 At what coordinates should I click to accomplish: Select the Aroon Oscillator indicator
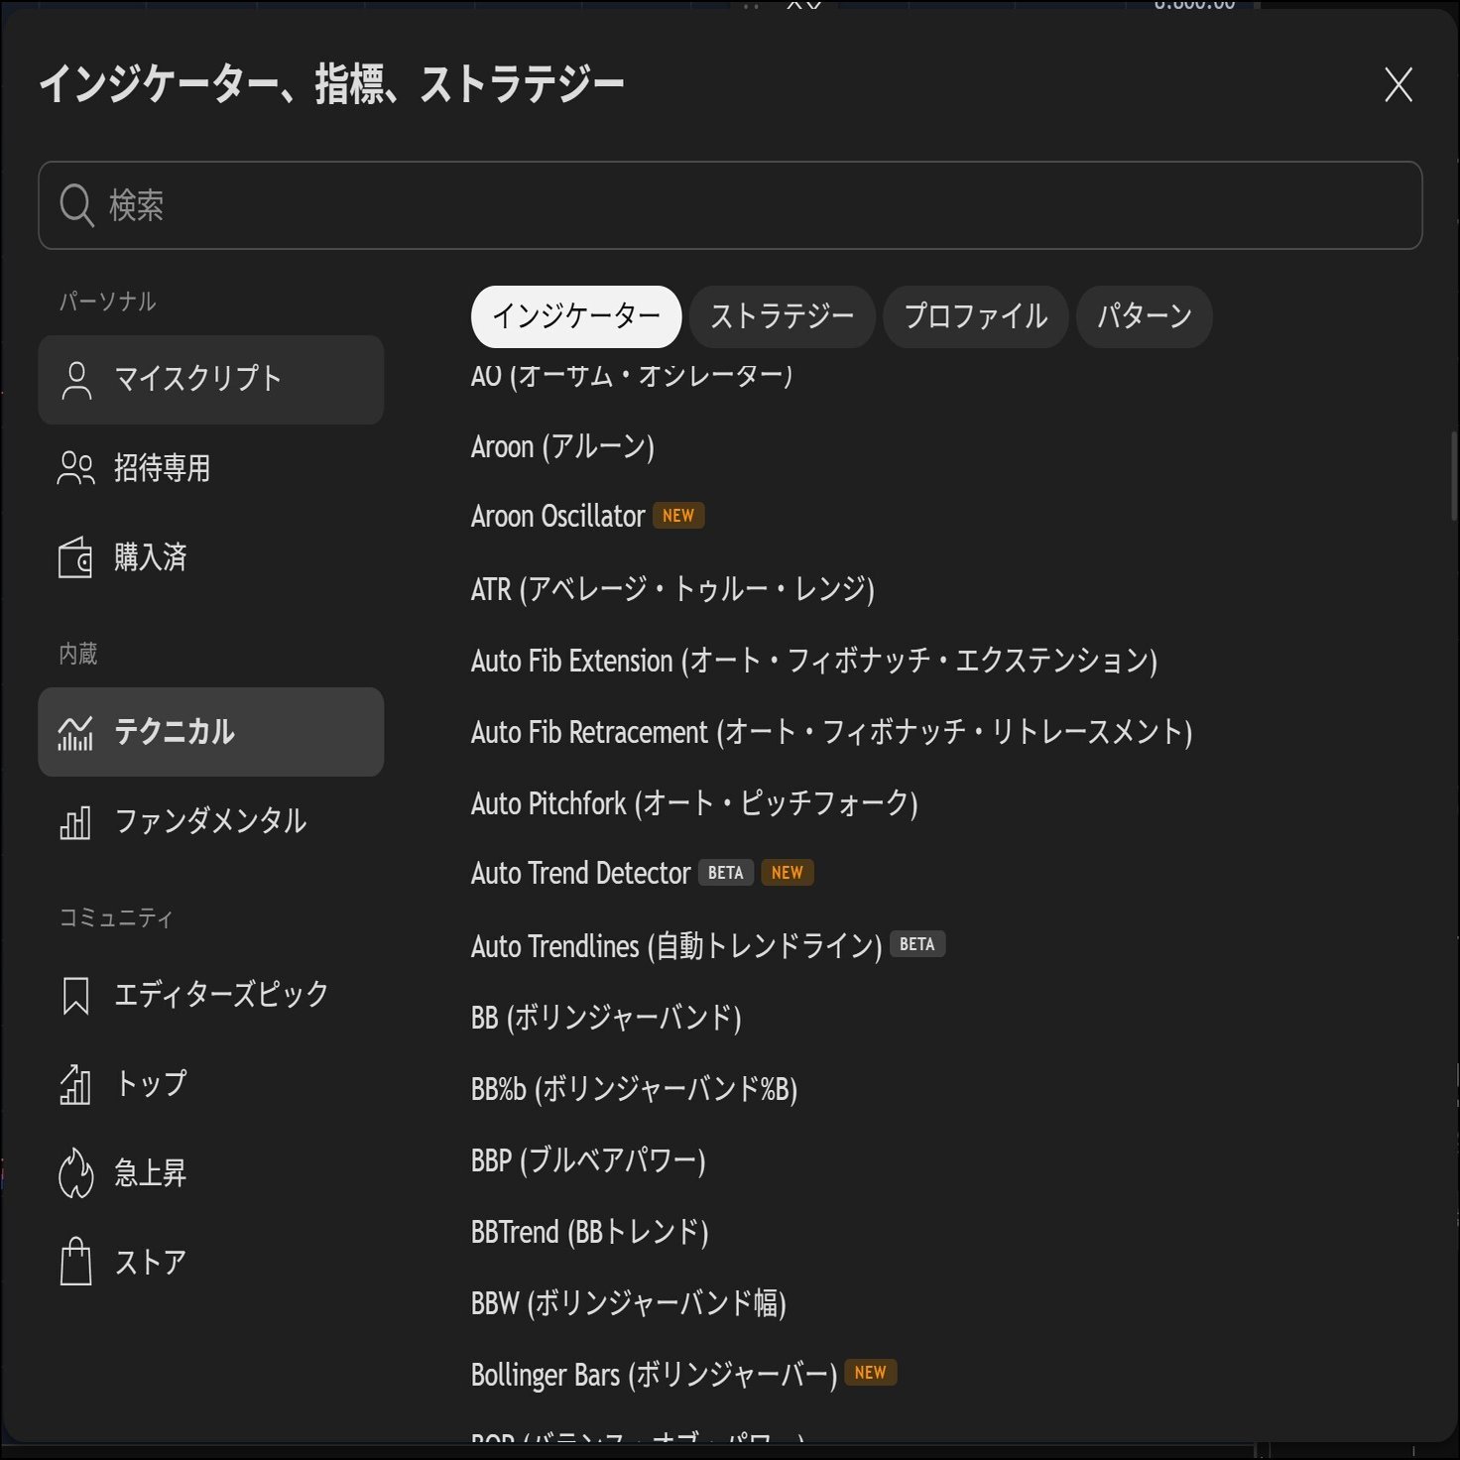(x=559, y=515)
